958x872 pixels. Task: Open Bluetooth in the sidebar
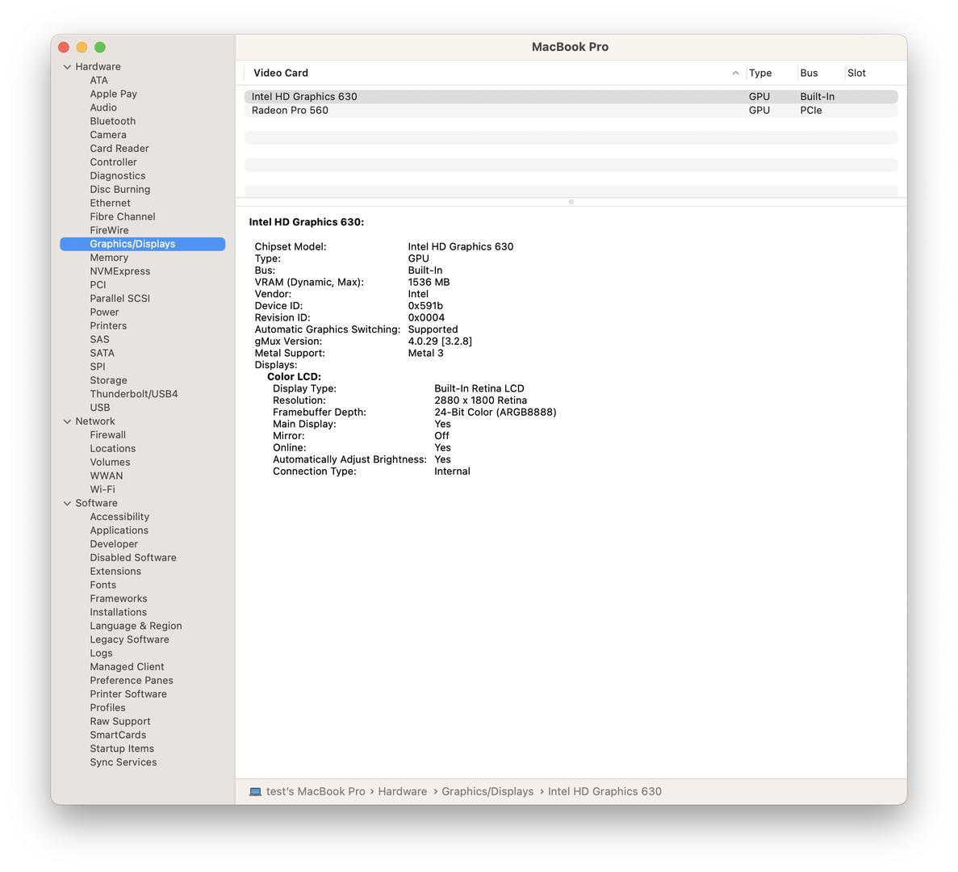tap(112, 122)
